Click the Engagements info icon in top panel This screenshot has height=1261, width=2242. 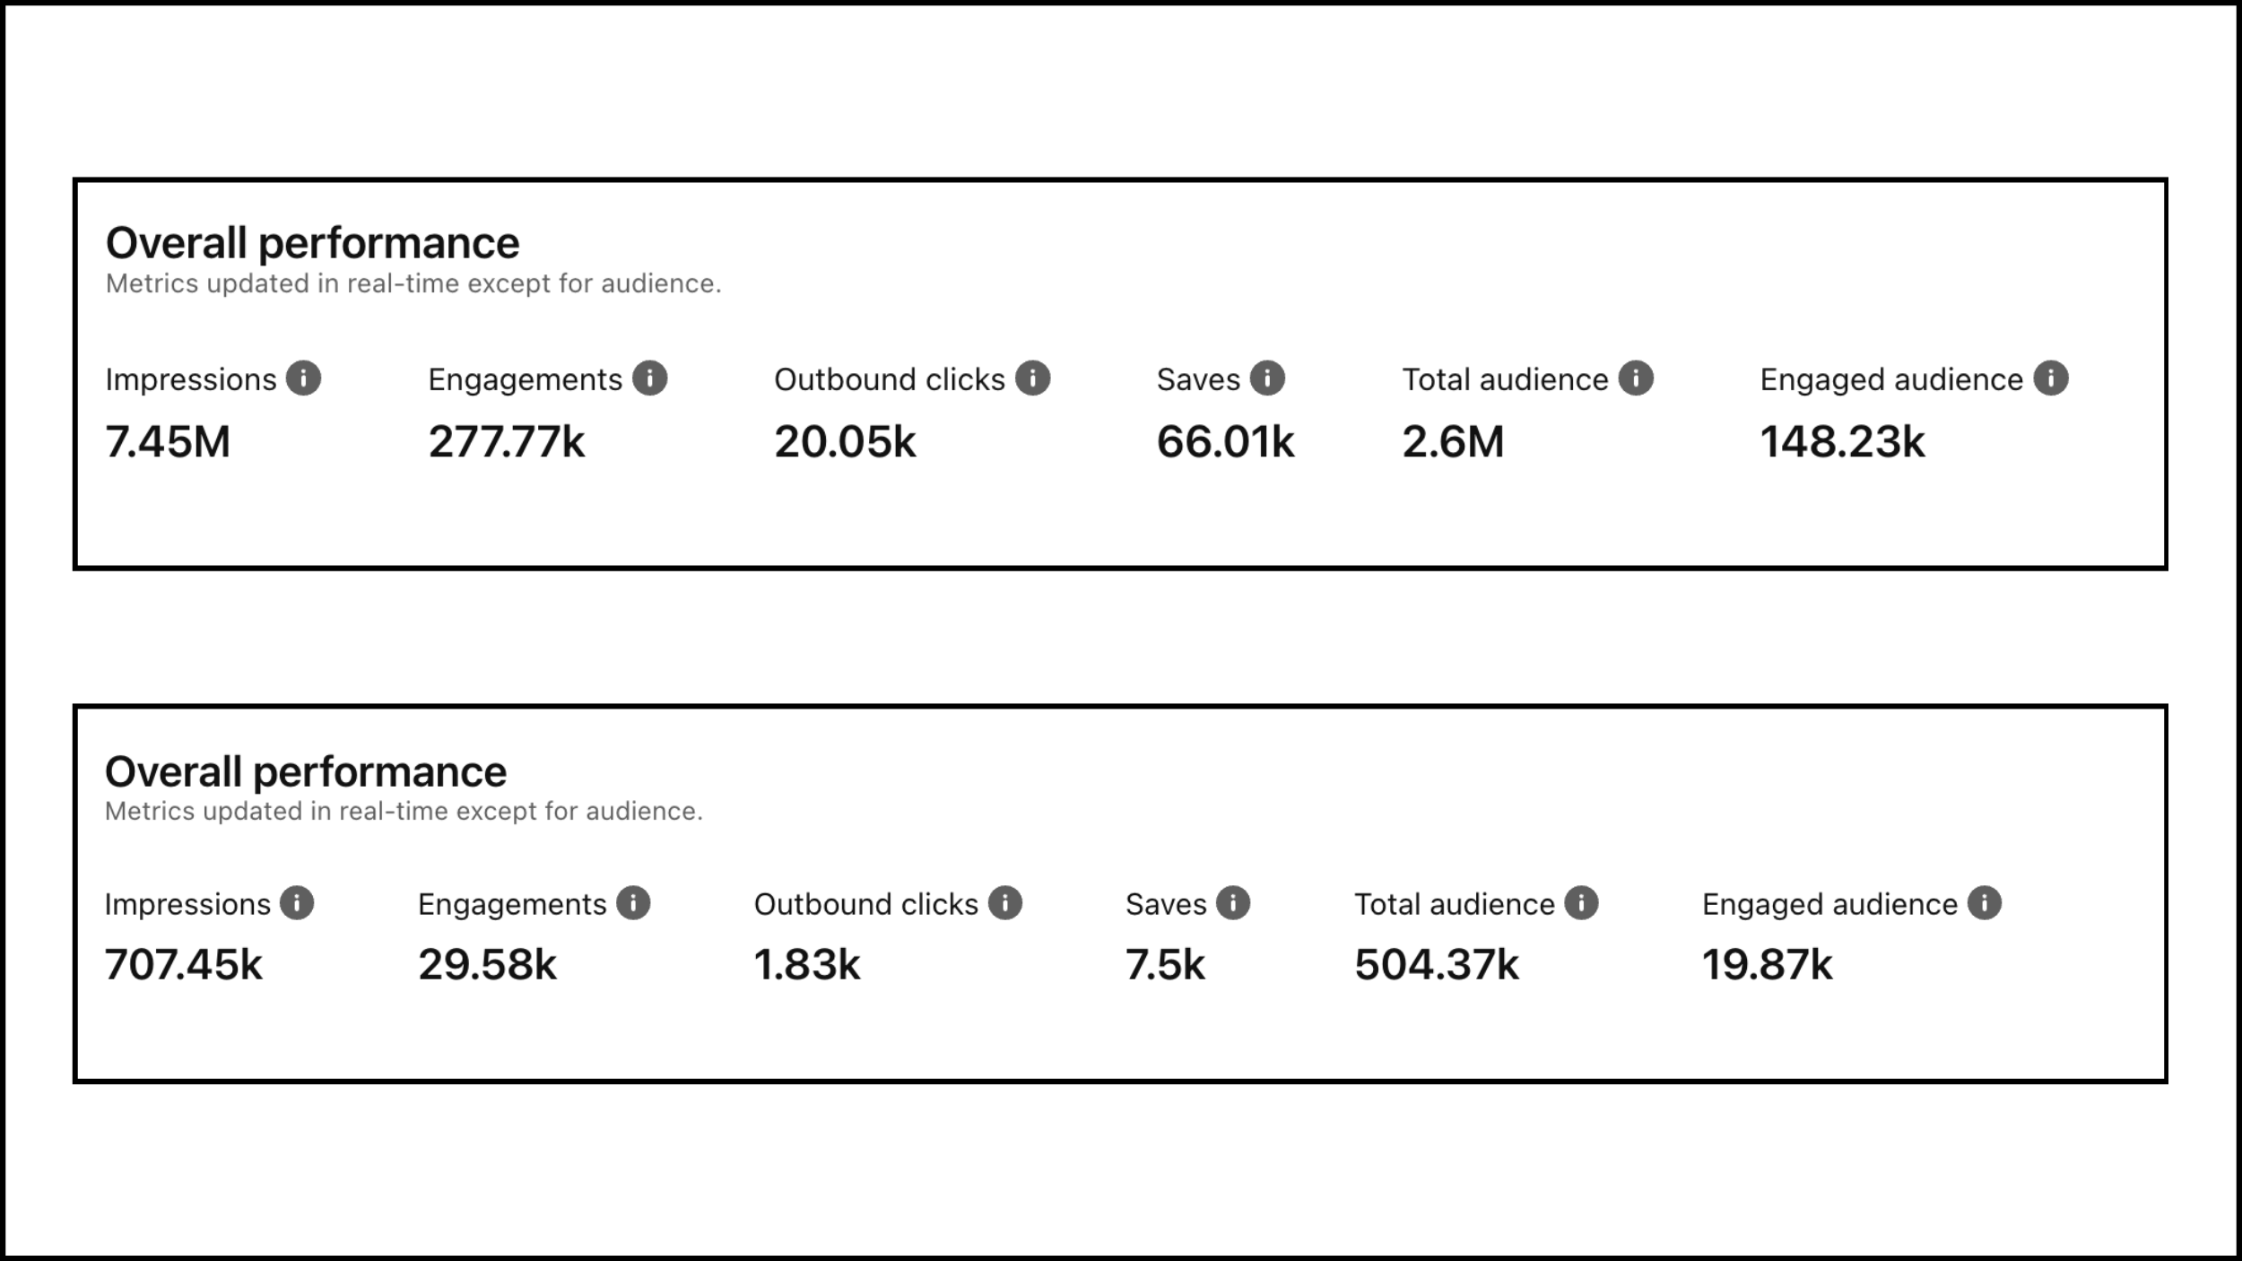click(649, 378)
